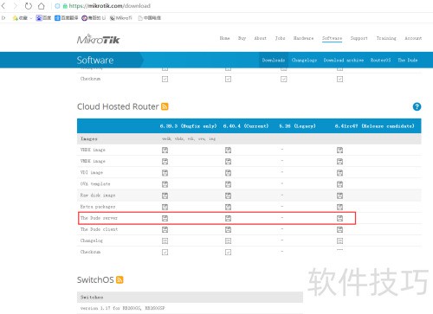Open Changelog for 6.41rc47 in CHR table
The width and height of the screenshot is (433, 314).
point(339,240)
